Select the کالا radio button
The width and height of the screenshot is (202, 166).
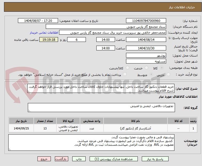pyautogui.click(x=162, y=68)
